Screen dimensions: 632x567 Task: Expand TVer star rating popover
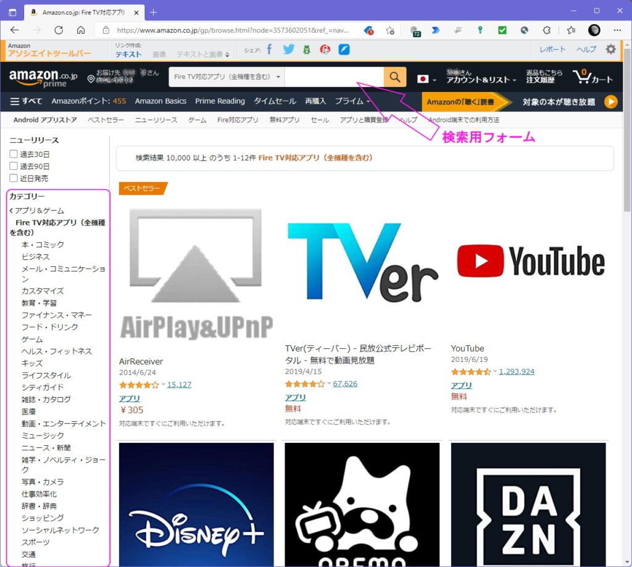pos(329,384)
